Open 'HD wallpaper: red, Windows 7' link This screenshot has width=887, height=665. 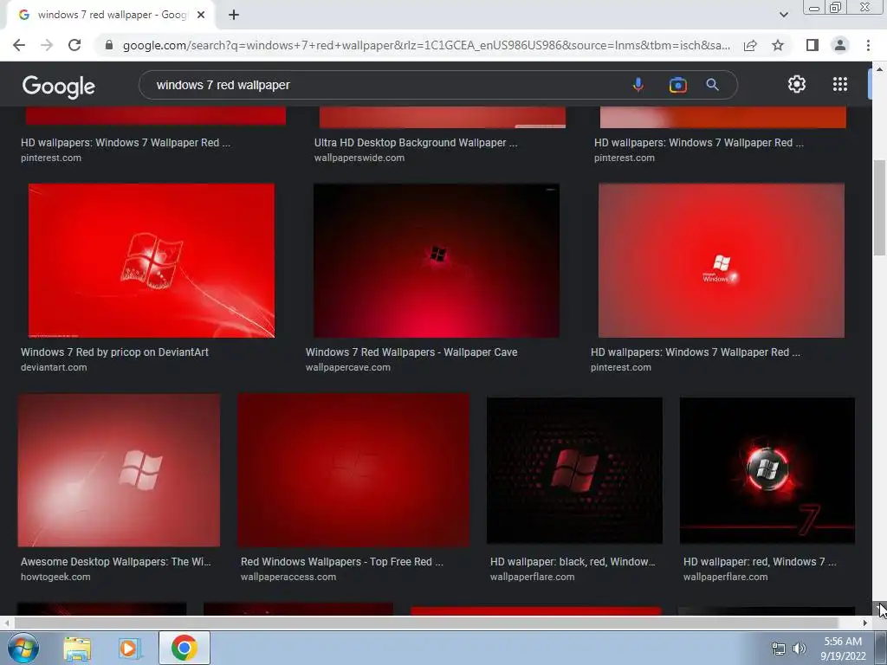[x=760, y=562]
